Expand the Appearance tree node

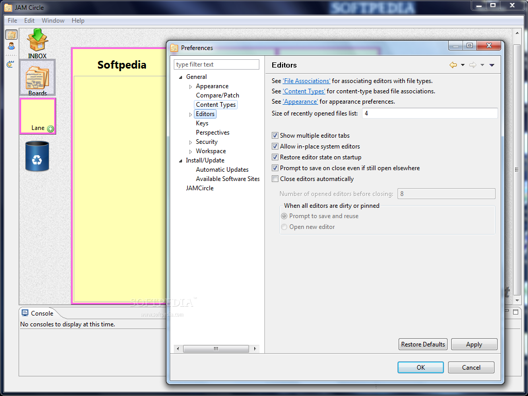191,87
